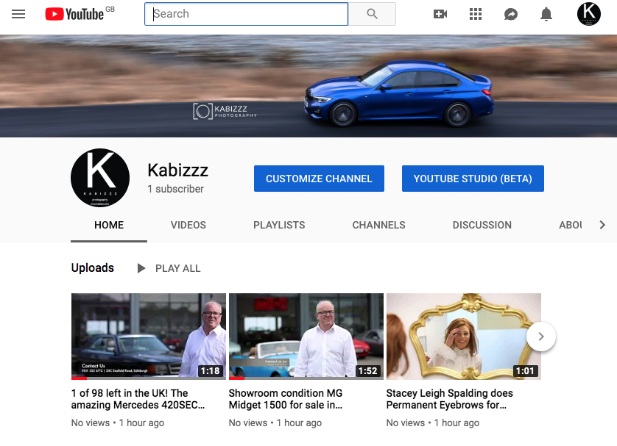Switch to the Videos tab

pos(188,225)
